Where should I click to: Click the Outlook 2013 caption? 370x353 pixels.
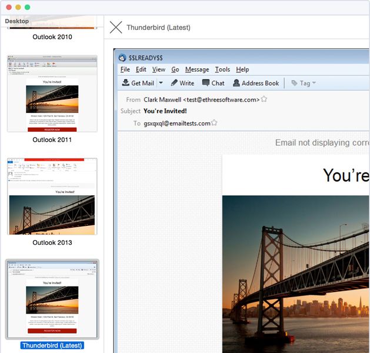click(52, 242)
